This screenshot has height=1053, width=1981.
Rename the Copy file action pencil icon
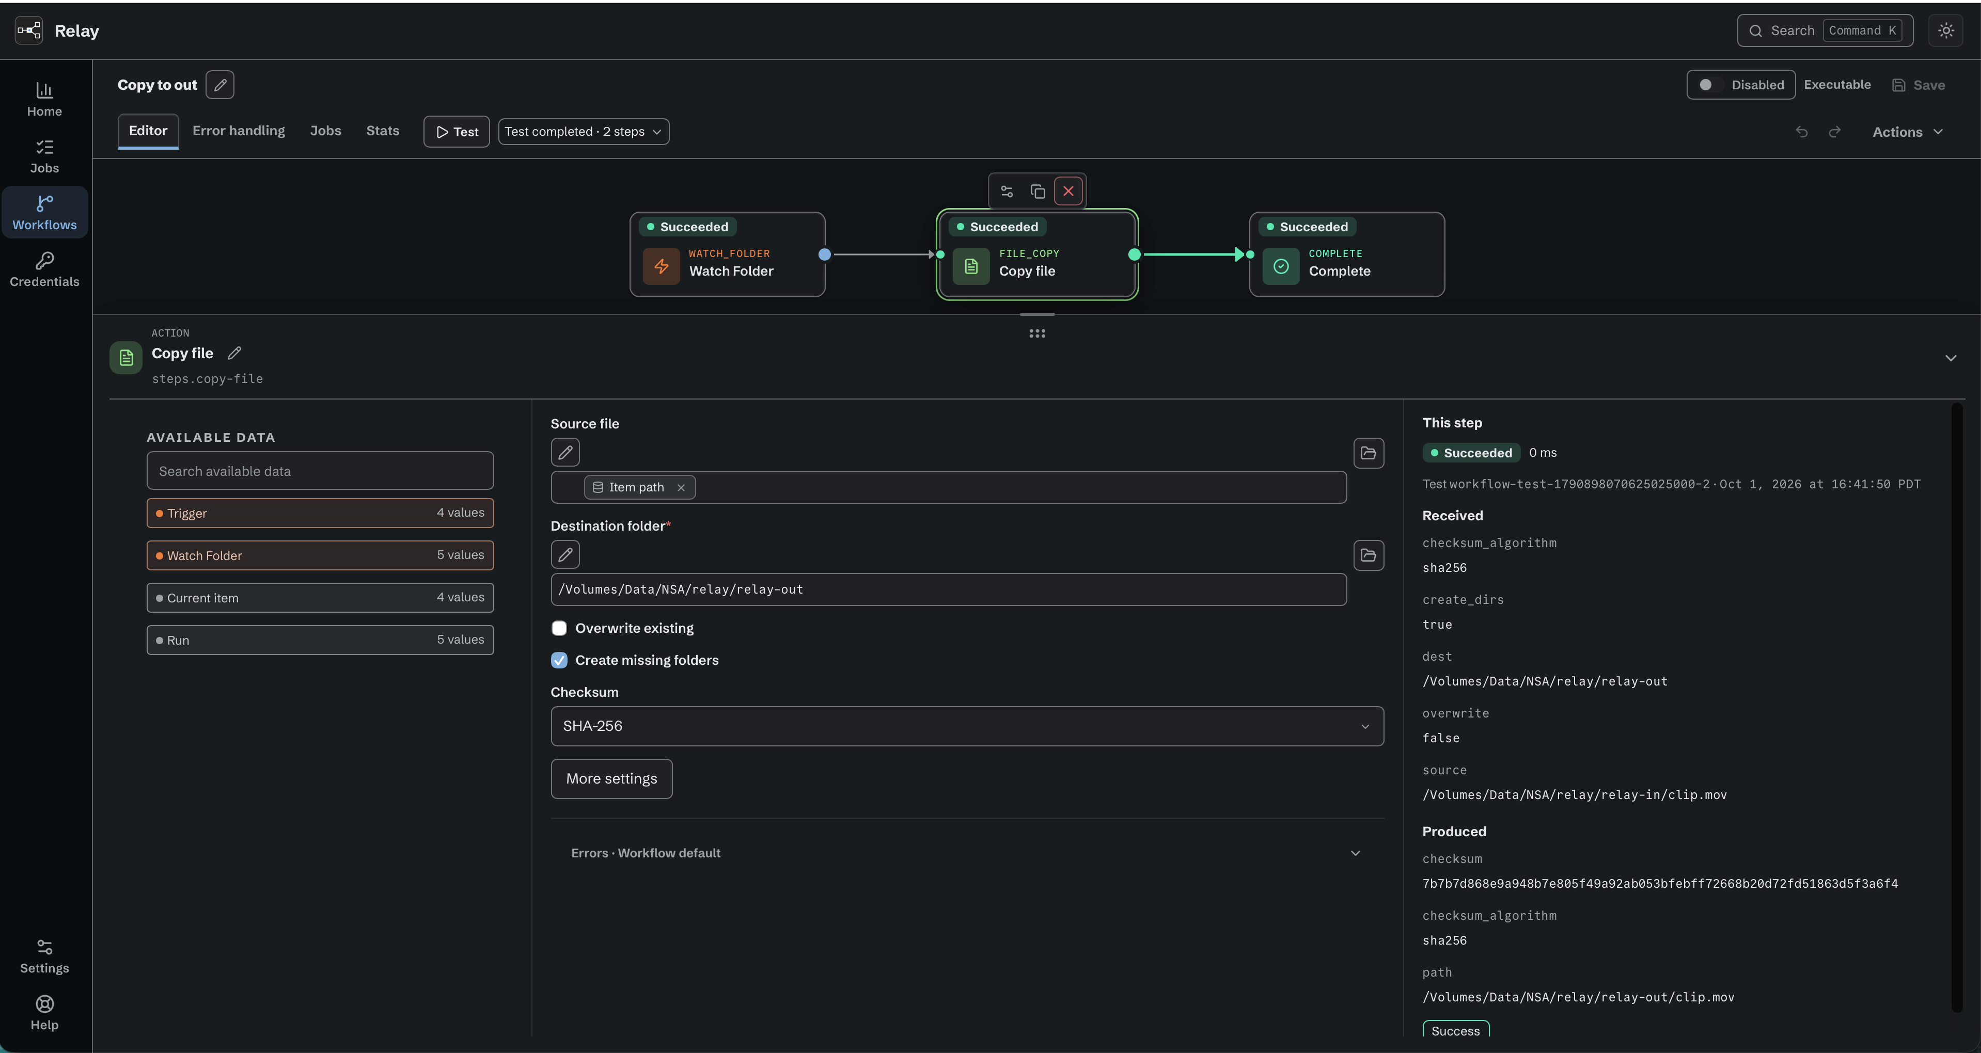234,353
